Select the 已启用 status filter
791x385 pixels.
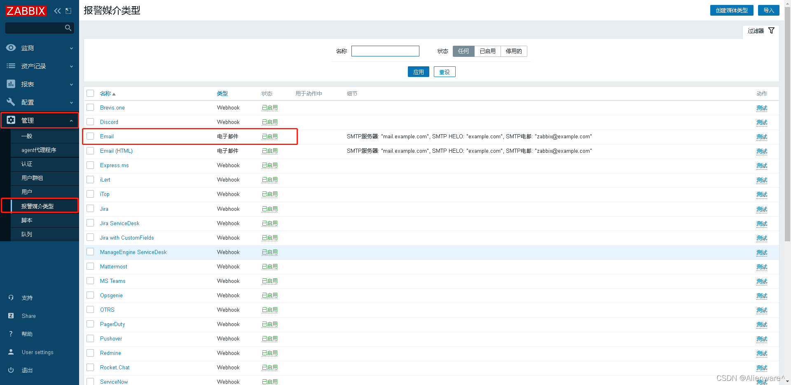487,51
